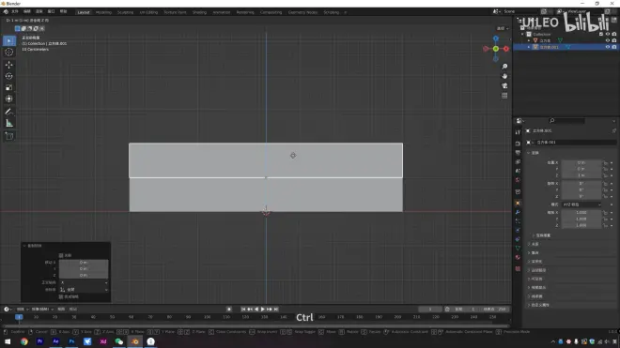Select the Cursor tool

[x=9, y=53]
